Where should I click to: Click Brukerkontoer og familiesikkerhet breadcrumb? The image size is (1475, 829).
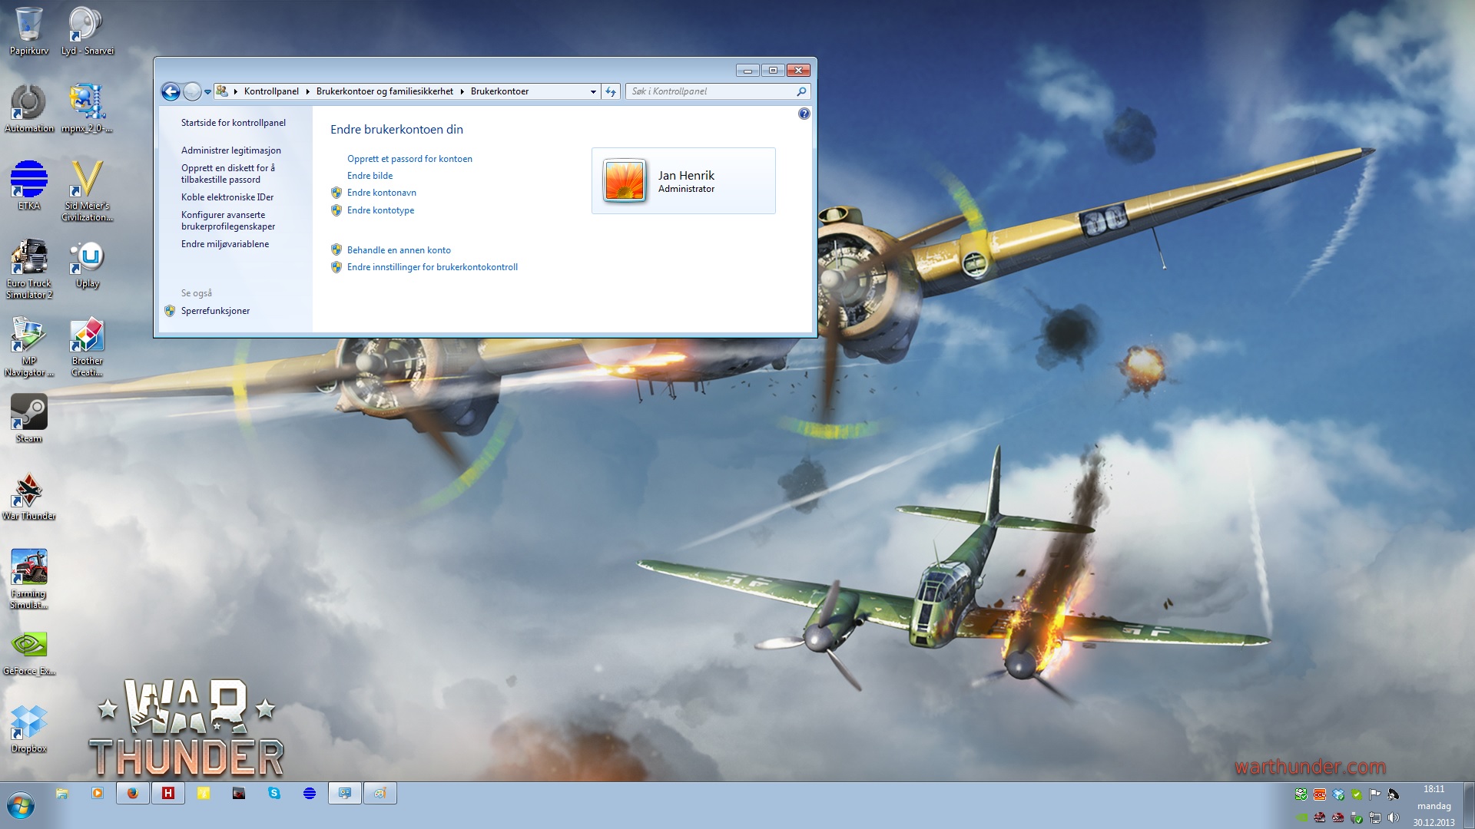(384, 91)
